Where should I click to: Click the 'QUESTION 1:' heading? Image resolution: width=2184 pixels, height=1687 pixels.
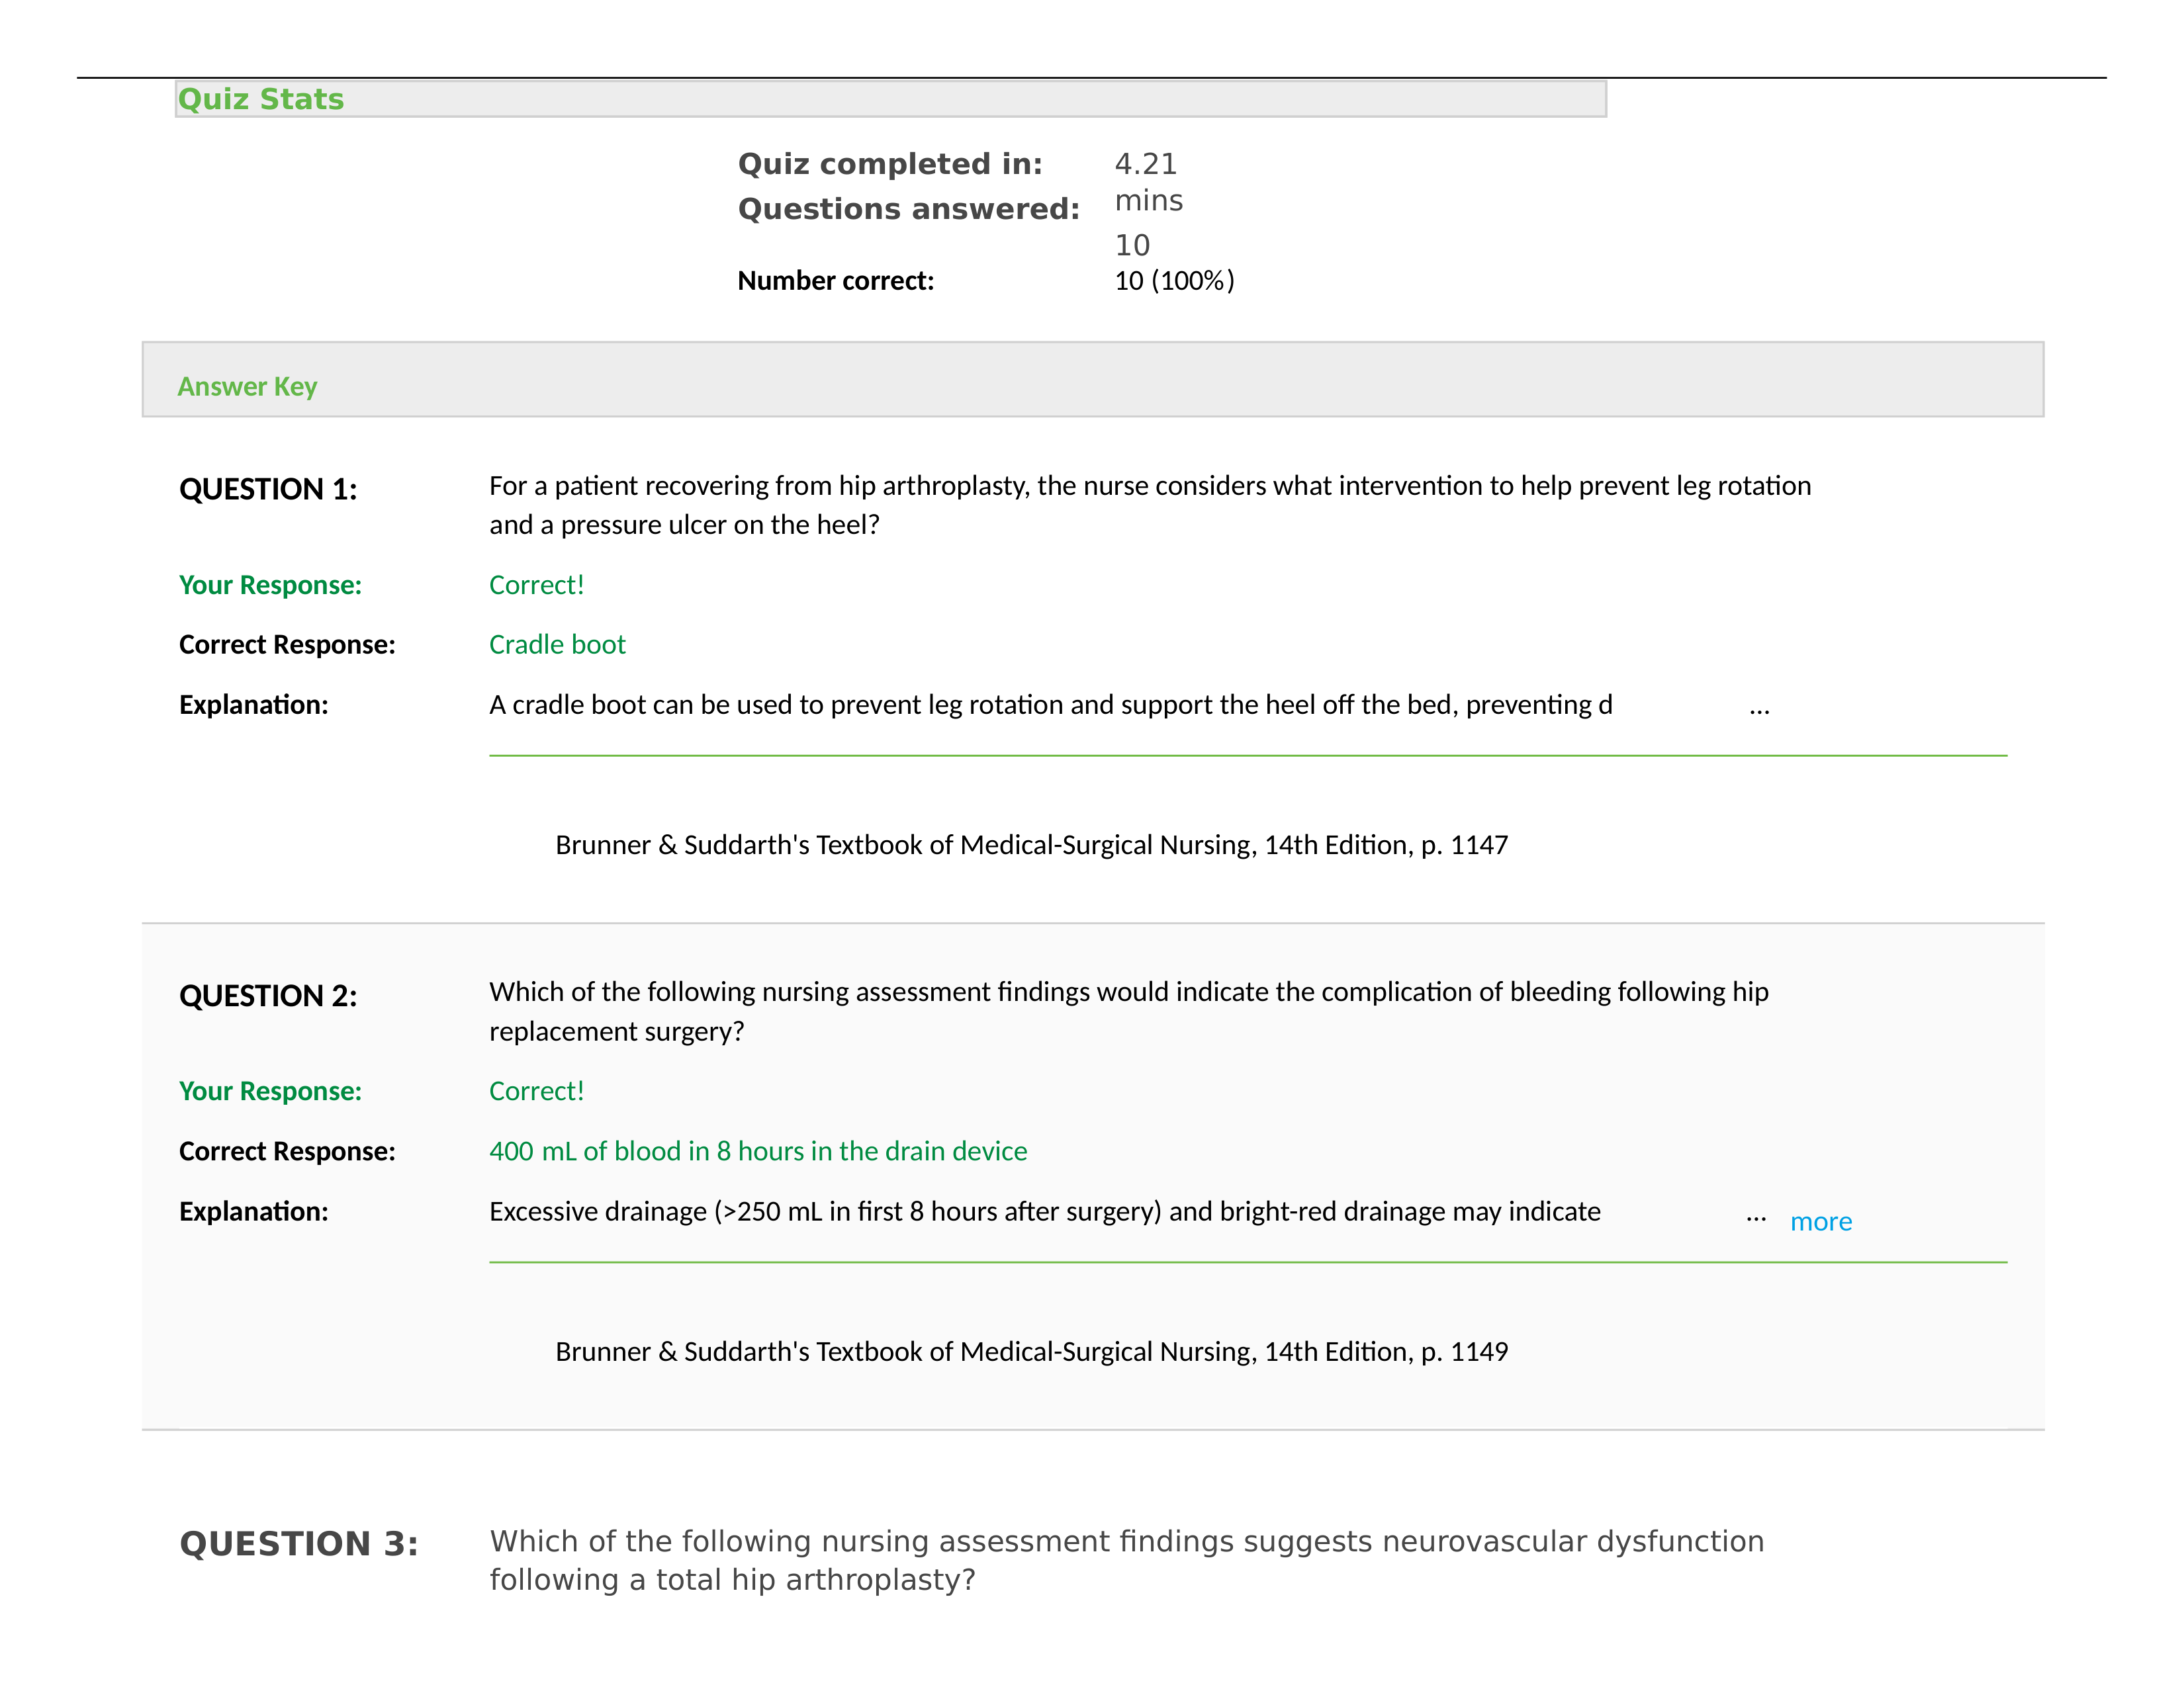point(268,490)
